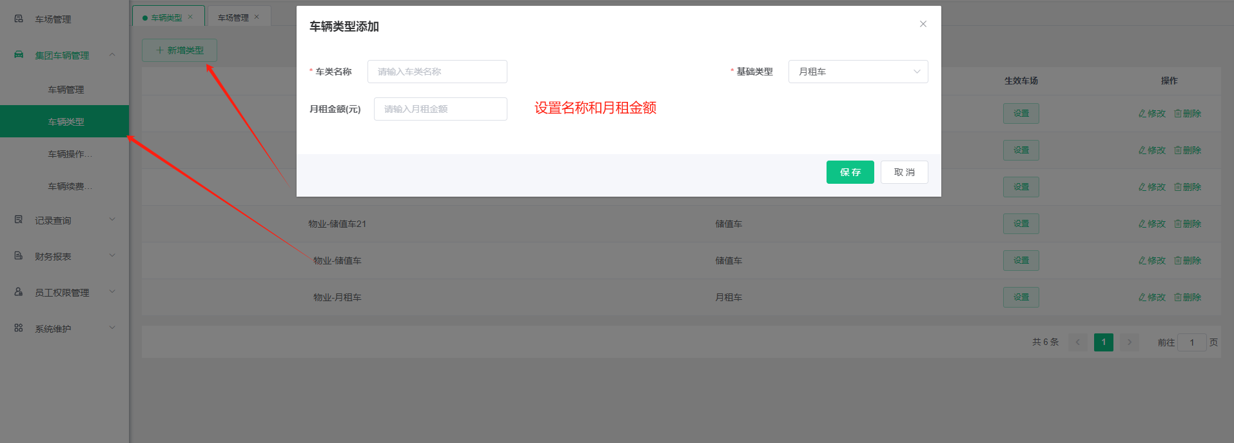
Task: Click 设置 button in 物业-月租车 row
Action: (1021, 297)
